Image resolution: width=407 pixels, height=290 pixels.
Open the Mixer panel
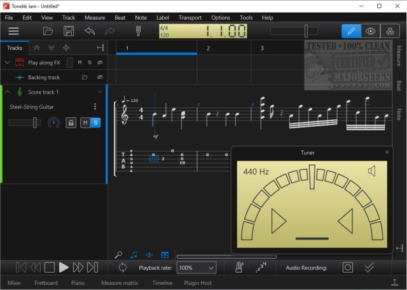point(14,282)
